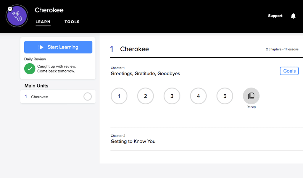Open the notifications bell
Screen dimensions: 303x178
tap(293, 16)
